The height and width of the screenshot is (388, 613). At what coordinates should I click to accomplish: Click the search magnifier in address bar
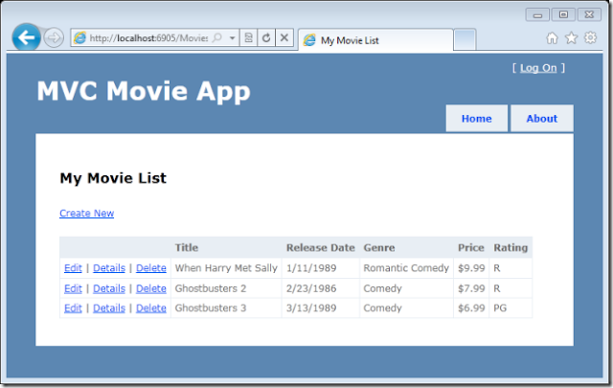pos(217,38)
